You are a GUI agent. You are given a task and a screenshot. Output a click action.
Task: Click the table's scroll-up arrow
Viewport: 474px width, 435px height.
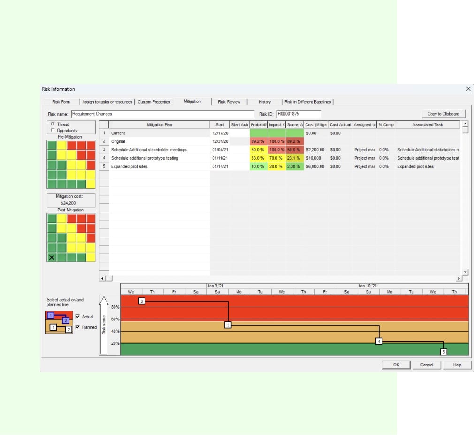click(465, 124)
